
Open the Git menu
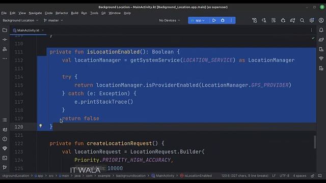(x=103, y=13)
